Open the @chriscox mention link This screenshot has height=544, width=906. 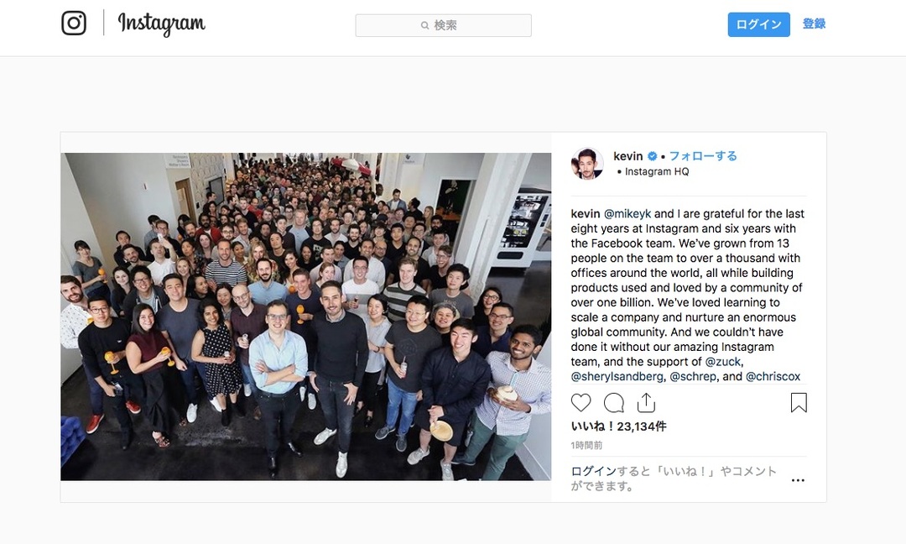pyautogui.click(x=773, y=376)
